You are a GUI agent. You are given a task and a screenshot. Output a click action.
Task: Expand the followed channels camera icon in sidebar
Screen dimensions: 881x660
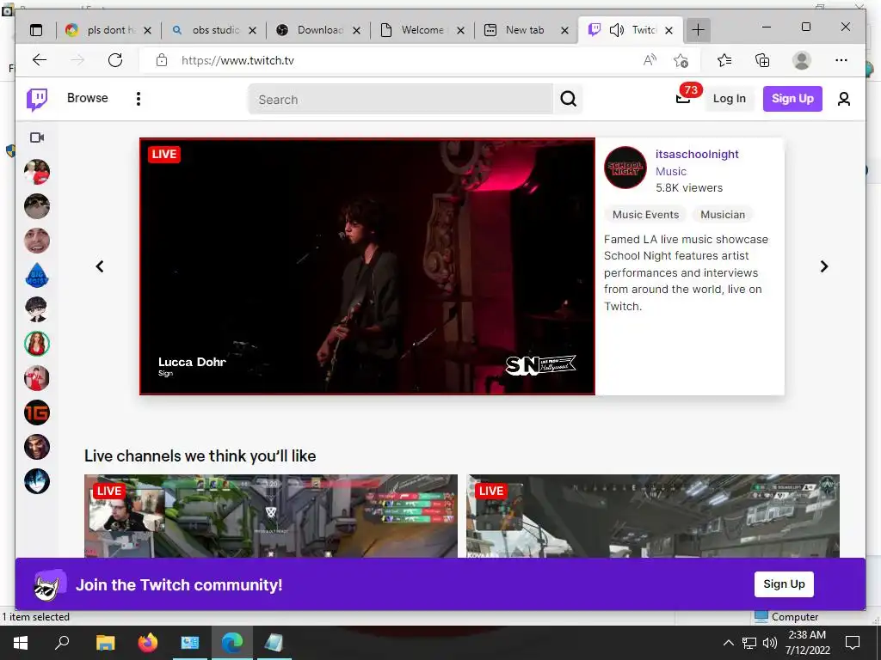(37, 137)
